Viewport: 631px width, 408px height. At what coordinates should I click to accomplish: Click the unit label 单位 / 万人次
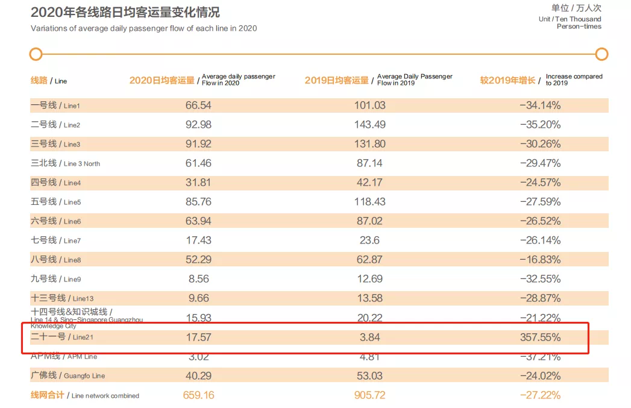[x=576, y=8]
